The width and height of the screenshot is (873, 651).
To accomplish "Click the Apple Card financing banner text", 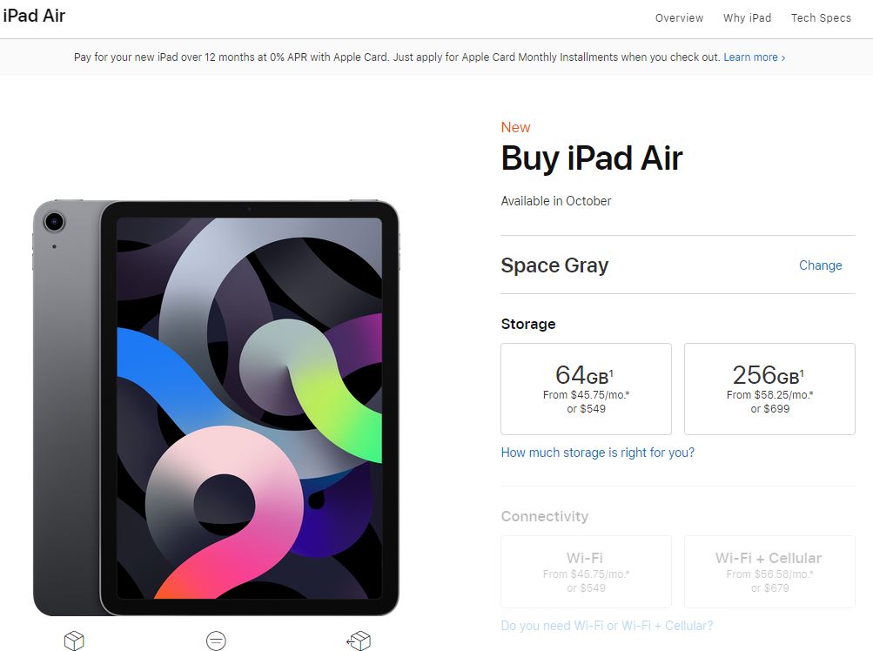I will tap(398, 57).
